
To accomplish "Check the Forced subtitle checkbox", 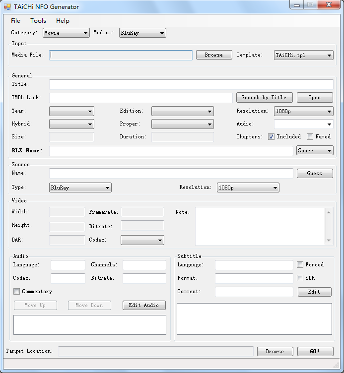I will tap(300, 264).
